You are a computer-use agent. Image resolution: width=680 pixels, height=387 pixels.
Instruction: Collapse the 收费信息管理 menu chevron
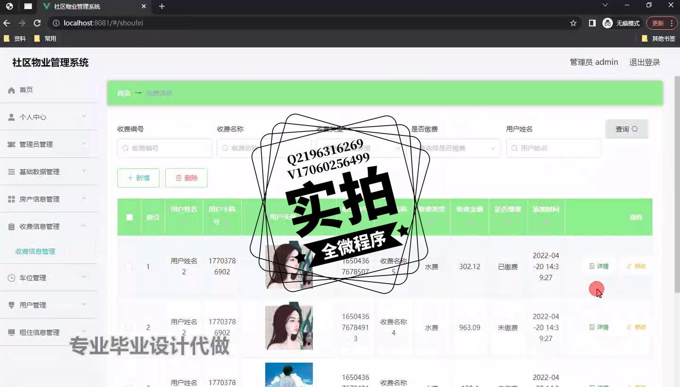(x=84, y=226)
